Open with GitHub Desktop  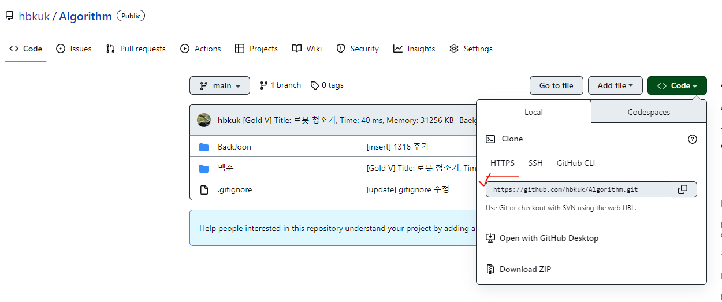tap(542, 238)
